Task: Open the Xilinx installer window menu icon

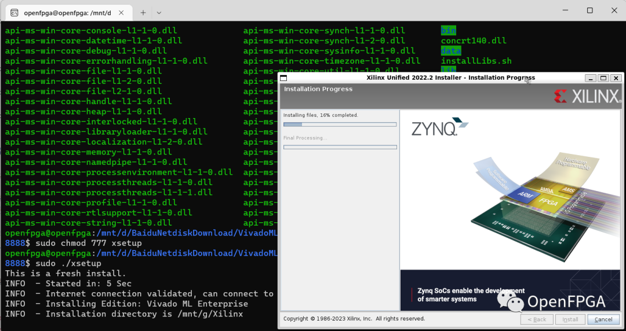Action: (x=283, y=78)
